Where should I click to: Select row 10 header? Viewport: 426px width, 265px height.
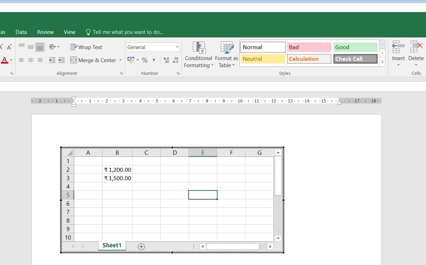tap(68, 237)
